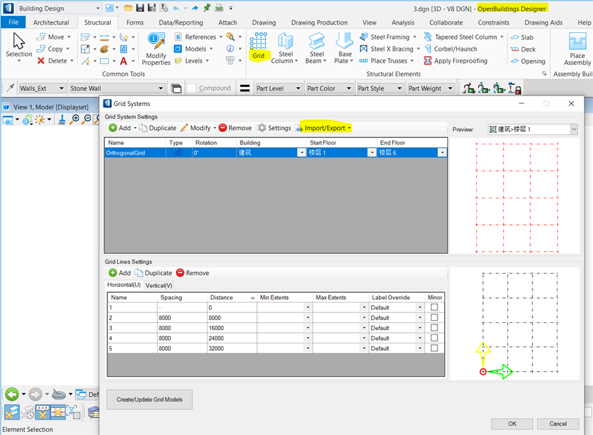
Task: Click the Slab tool
Action: click(x=522, y=37)
